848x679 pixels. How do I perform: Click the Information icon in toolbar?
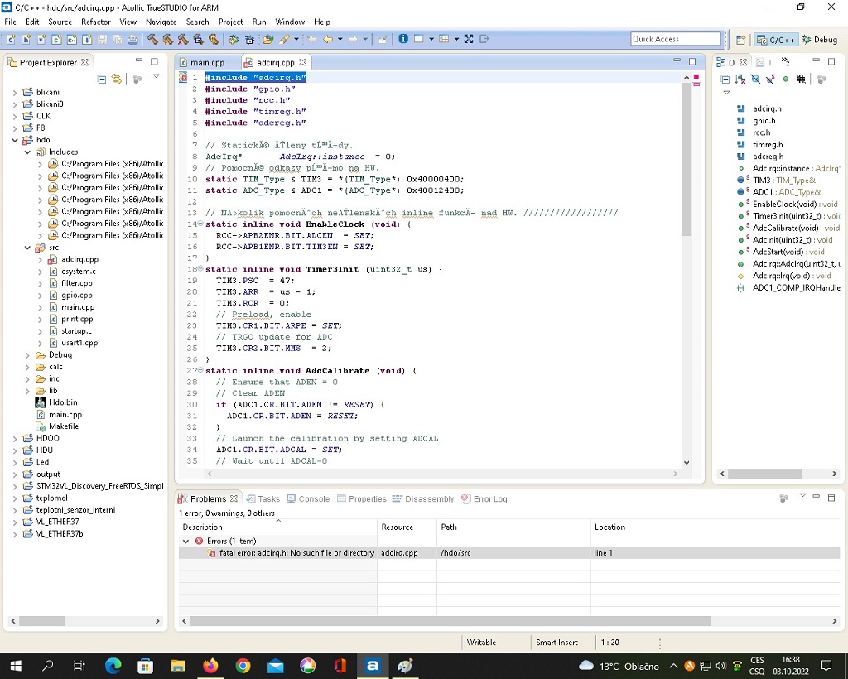pyautogui.click(x=403, y=39)
